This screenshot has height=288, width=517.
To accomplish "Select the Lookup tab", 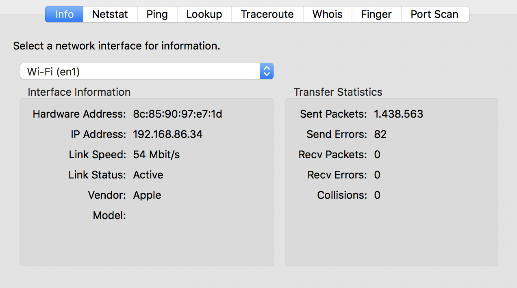I will tap(204, 14).
